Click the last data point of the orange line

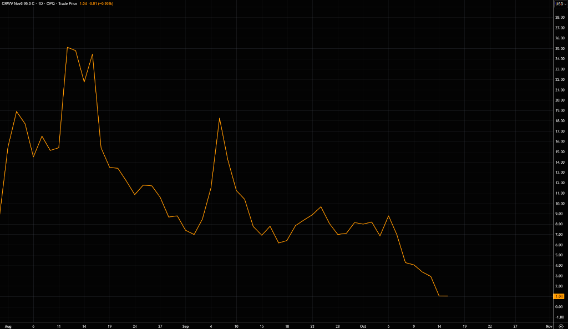point(448,296)
